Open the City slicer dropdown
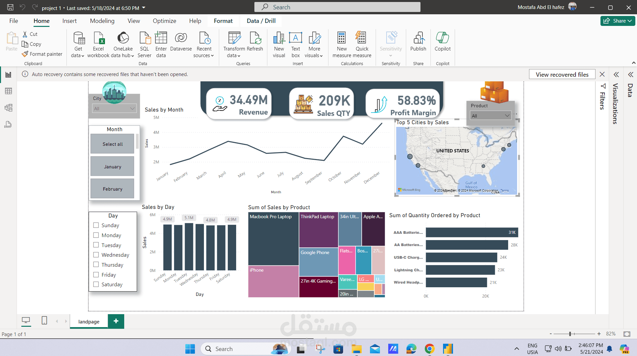 132,108
